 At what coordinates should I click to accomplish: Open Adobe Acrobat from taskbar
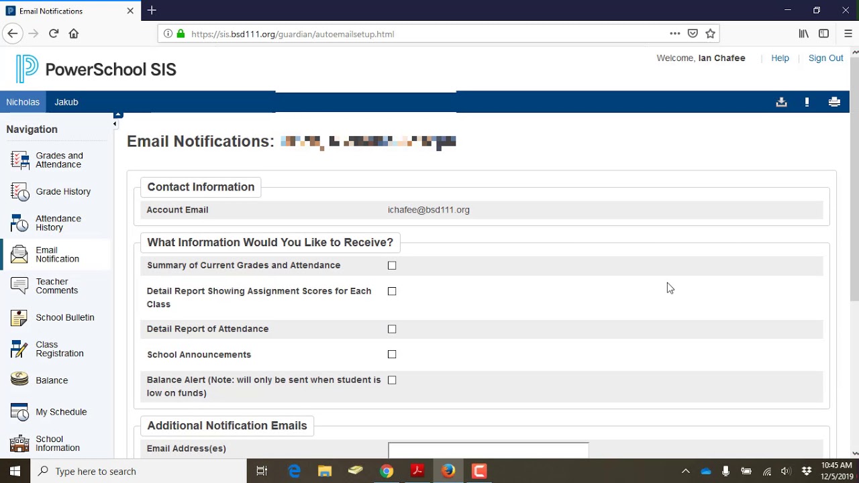pyautogui.click(x=417, y=471)
